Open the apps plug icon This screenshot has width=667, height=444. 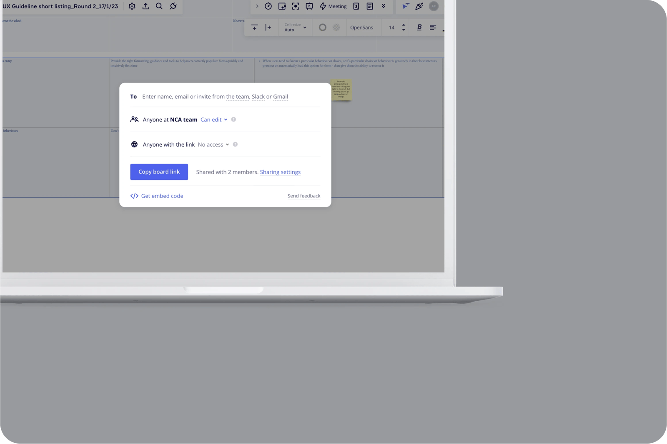173,6
